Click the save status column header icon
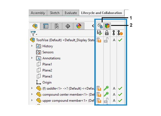Image resolution: width=161 pixels, height=116 pixels. click(100, 33)
